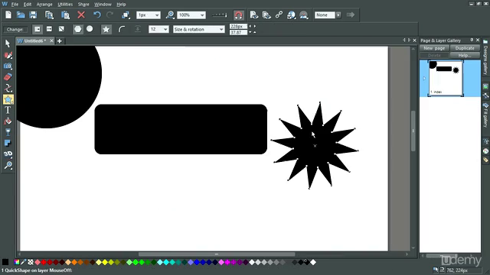Open the color editor icon
This screenshot has width=490, height=275.
tap(17, 262)
